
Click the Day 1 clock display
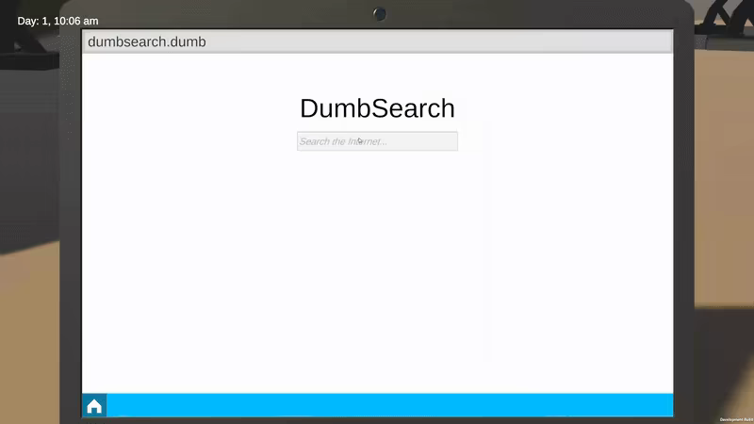coord(57,21)
